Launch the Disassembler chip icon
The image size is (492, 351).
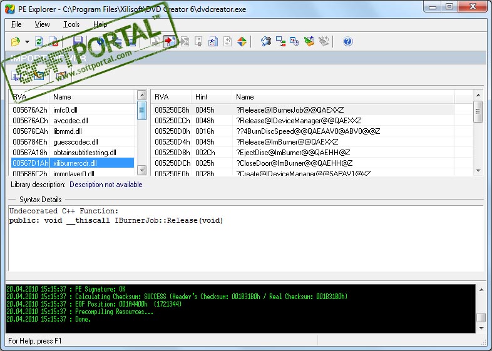266,41
